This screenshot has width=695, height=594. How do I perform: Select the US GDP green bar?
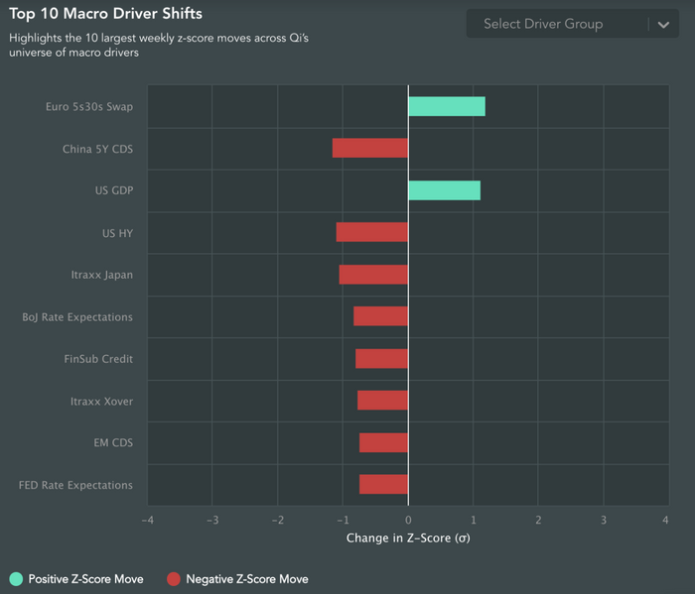[445, 190]
